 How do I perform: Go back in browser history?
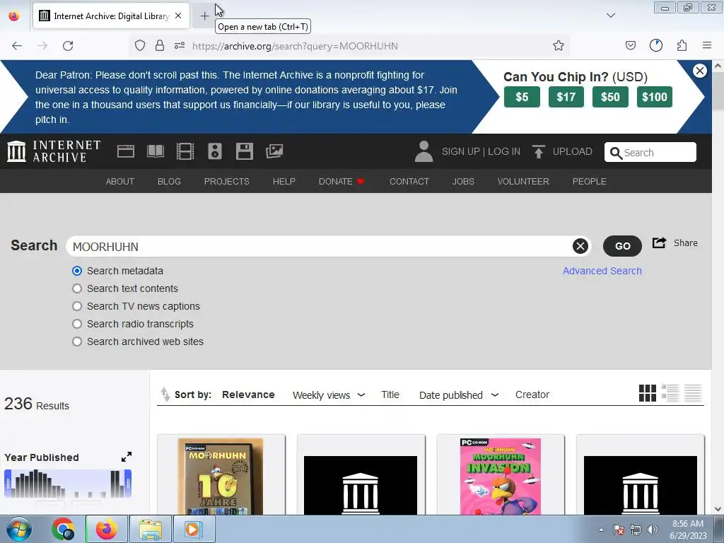click(x=17, y=46)
